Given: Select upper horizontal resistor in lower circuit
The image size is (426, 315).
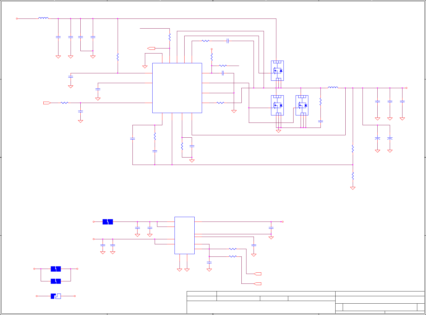Looking at the screenshot, I should click(233, 249).
